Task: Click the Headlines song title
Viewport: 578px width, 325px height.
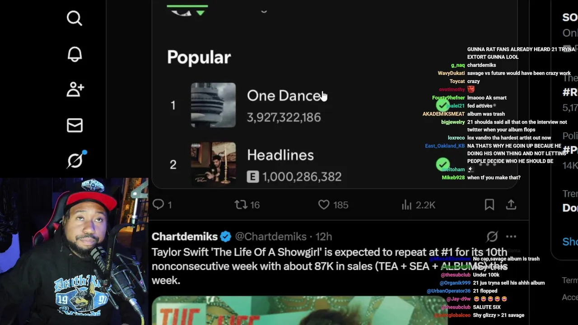Action: pyautogui.click(x=280, y=155)
